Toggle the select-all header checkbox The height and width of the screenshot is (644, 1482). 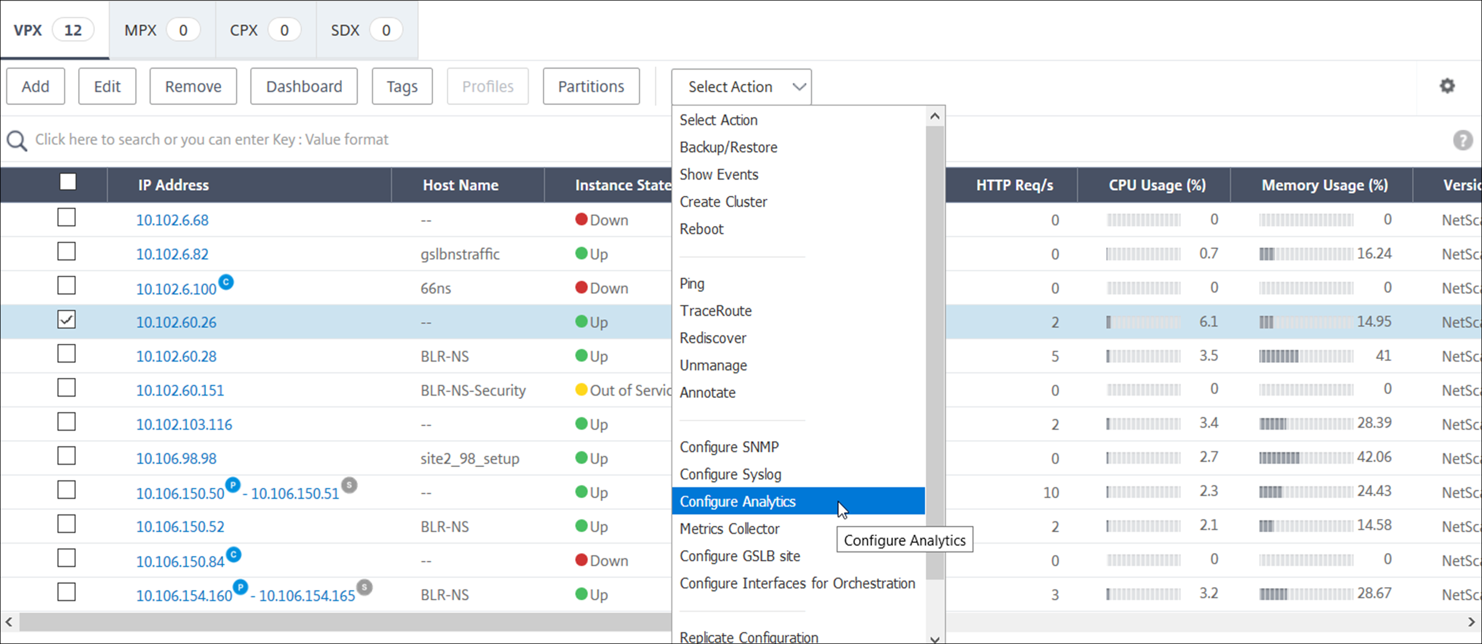point(68,182)
